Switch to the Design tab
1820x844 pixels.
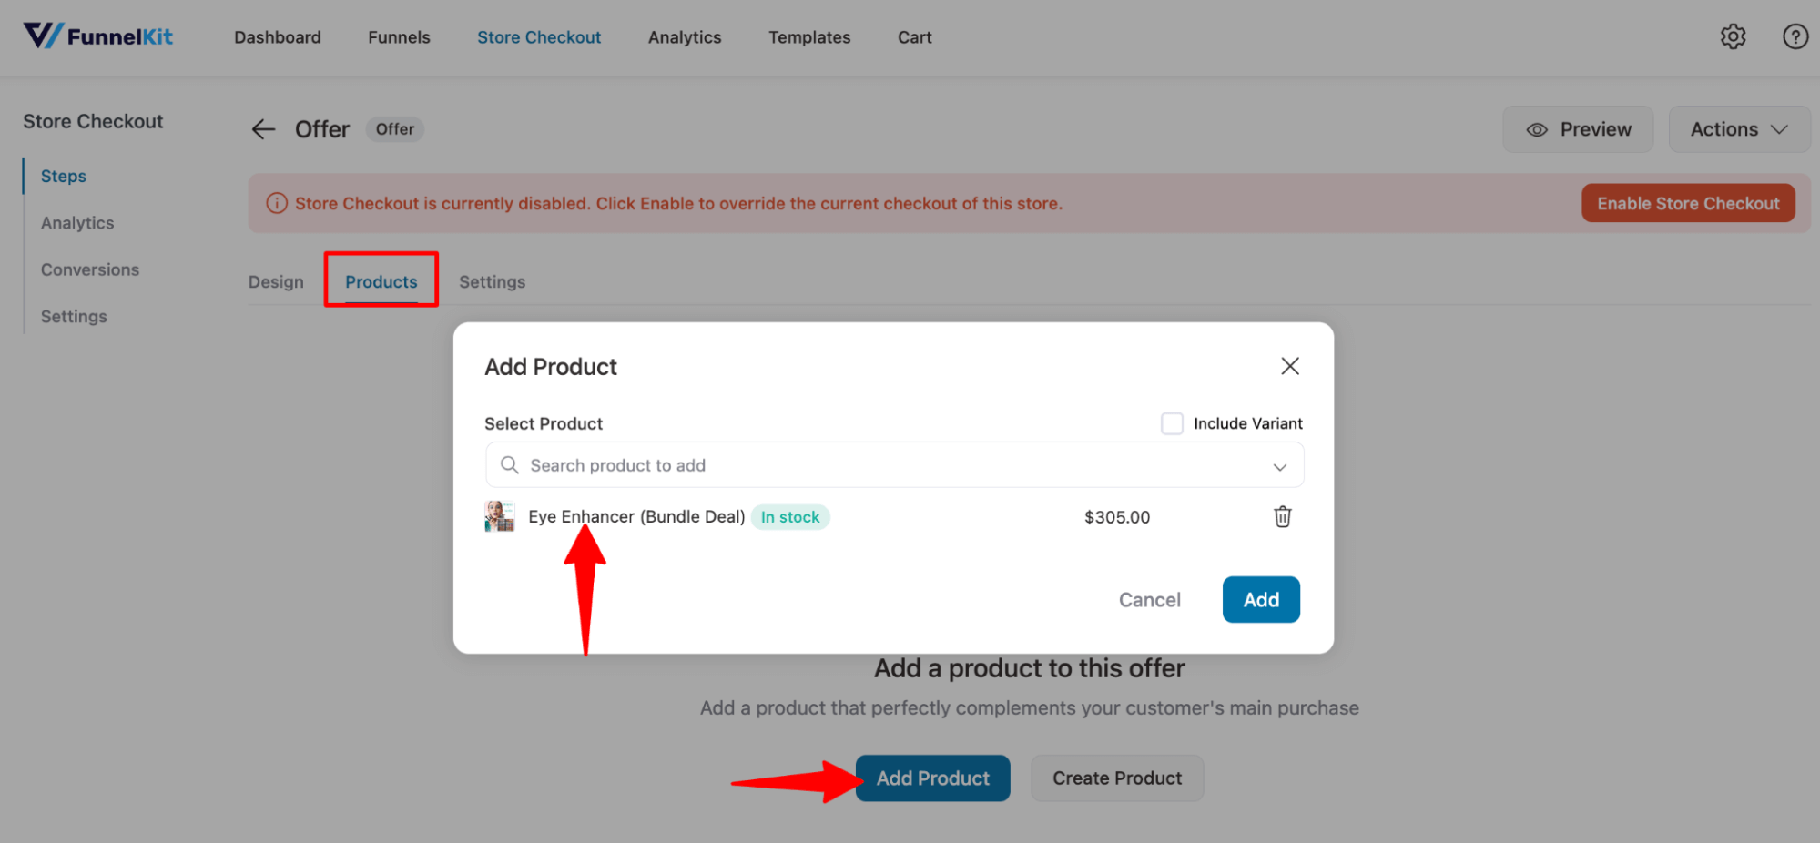coord(276,281)
